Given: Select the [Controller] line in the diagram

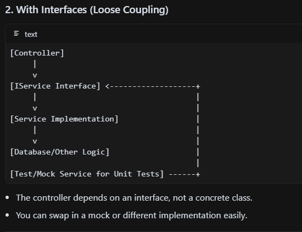Looking at the screenshot, I should tap(37, 53).
